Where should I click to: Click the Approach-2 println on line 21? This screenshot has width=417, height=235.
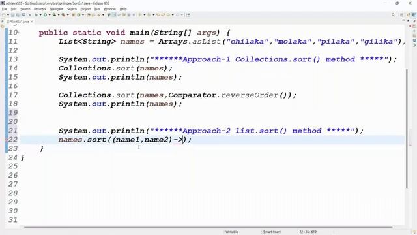pyautogui.click(x=211, y=131)
